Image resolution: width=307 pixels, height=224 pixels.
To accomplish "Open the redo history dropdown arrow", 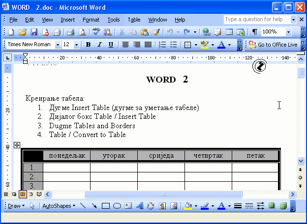I will click(195, 32).
